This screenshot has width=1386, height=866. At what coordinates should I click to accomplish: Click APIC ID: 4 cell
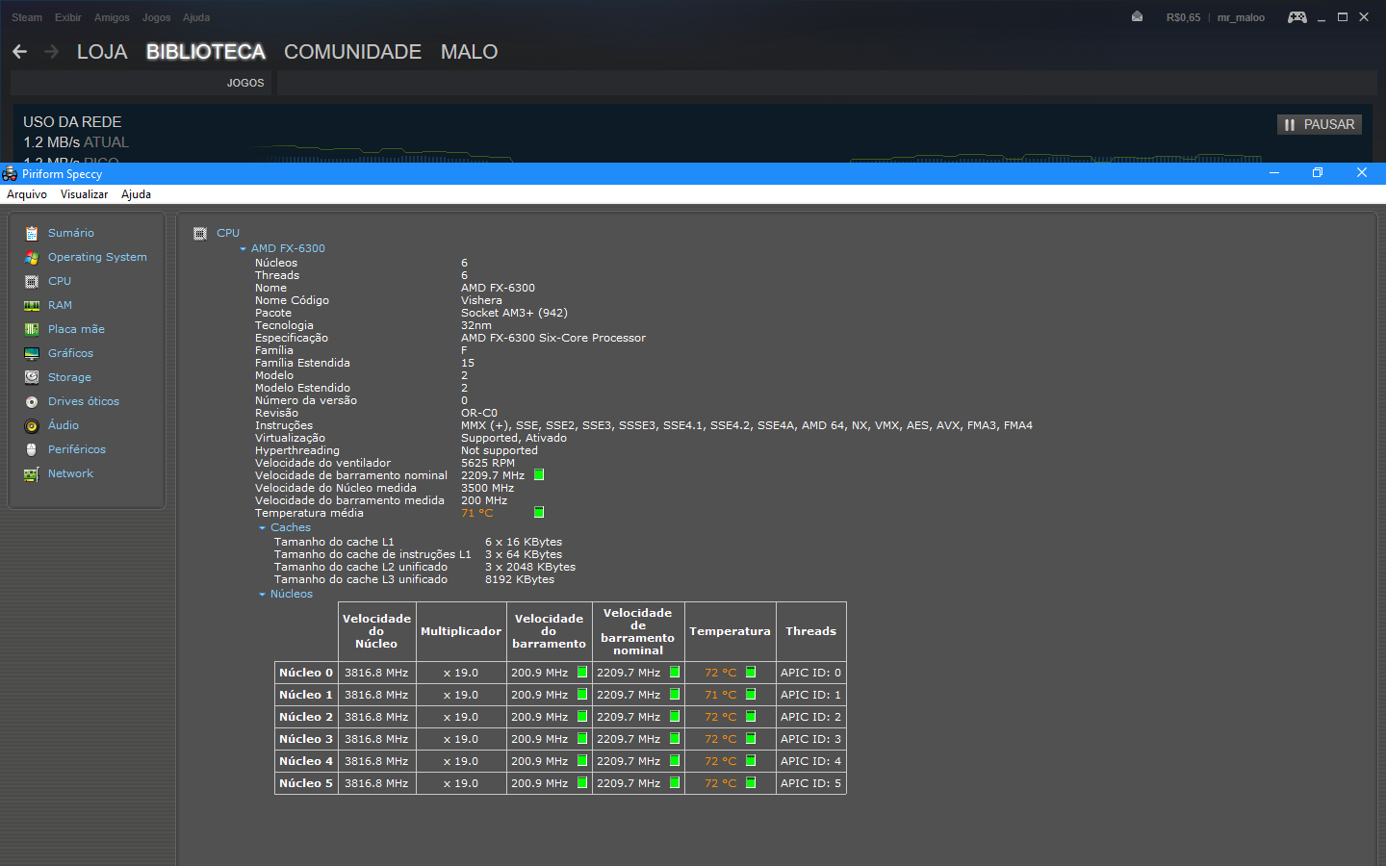coord(810,761)
